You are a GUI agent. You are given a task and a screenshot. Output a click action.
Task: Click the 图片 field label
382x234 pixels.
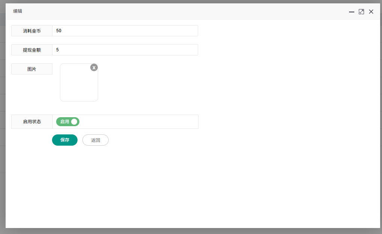(32, 69)
